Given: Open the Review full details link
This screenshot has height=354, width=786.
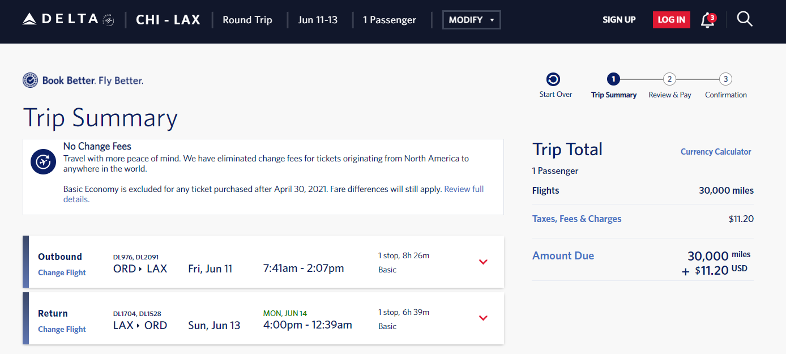Looking at the screenshot, I should [x=274, y=194].
